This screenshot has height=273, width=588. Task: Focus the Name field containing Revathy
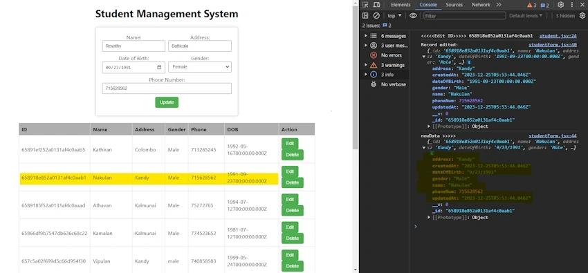point(134,46)
